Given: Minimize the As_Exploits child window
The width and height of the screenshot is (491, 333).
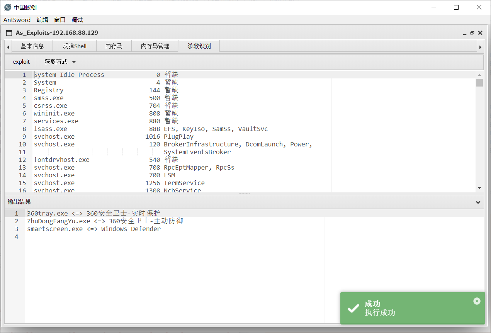Looking at the screenshot, I should click(464, 34).
